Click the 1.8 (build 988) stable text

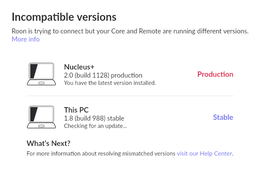coord(94,118)
